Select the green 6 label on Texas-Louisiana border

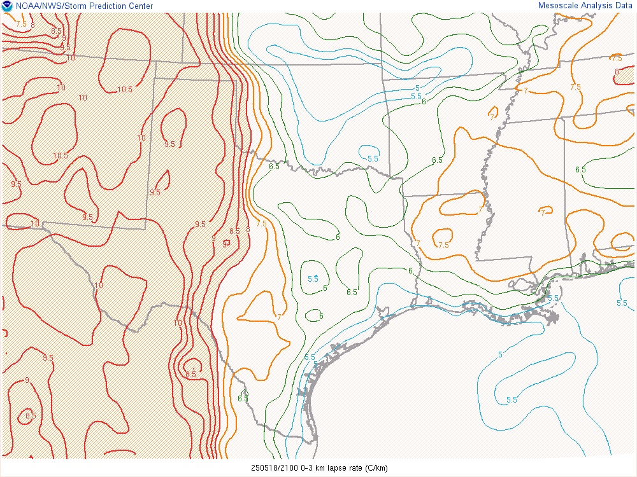click(410, 271)
